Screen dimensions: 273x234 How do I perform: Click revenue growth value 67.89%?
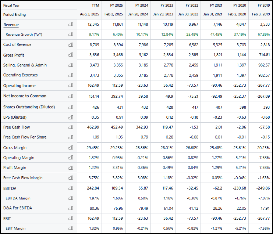pos(264,35)
